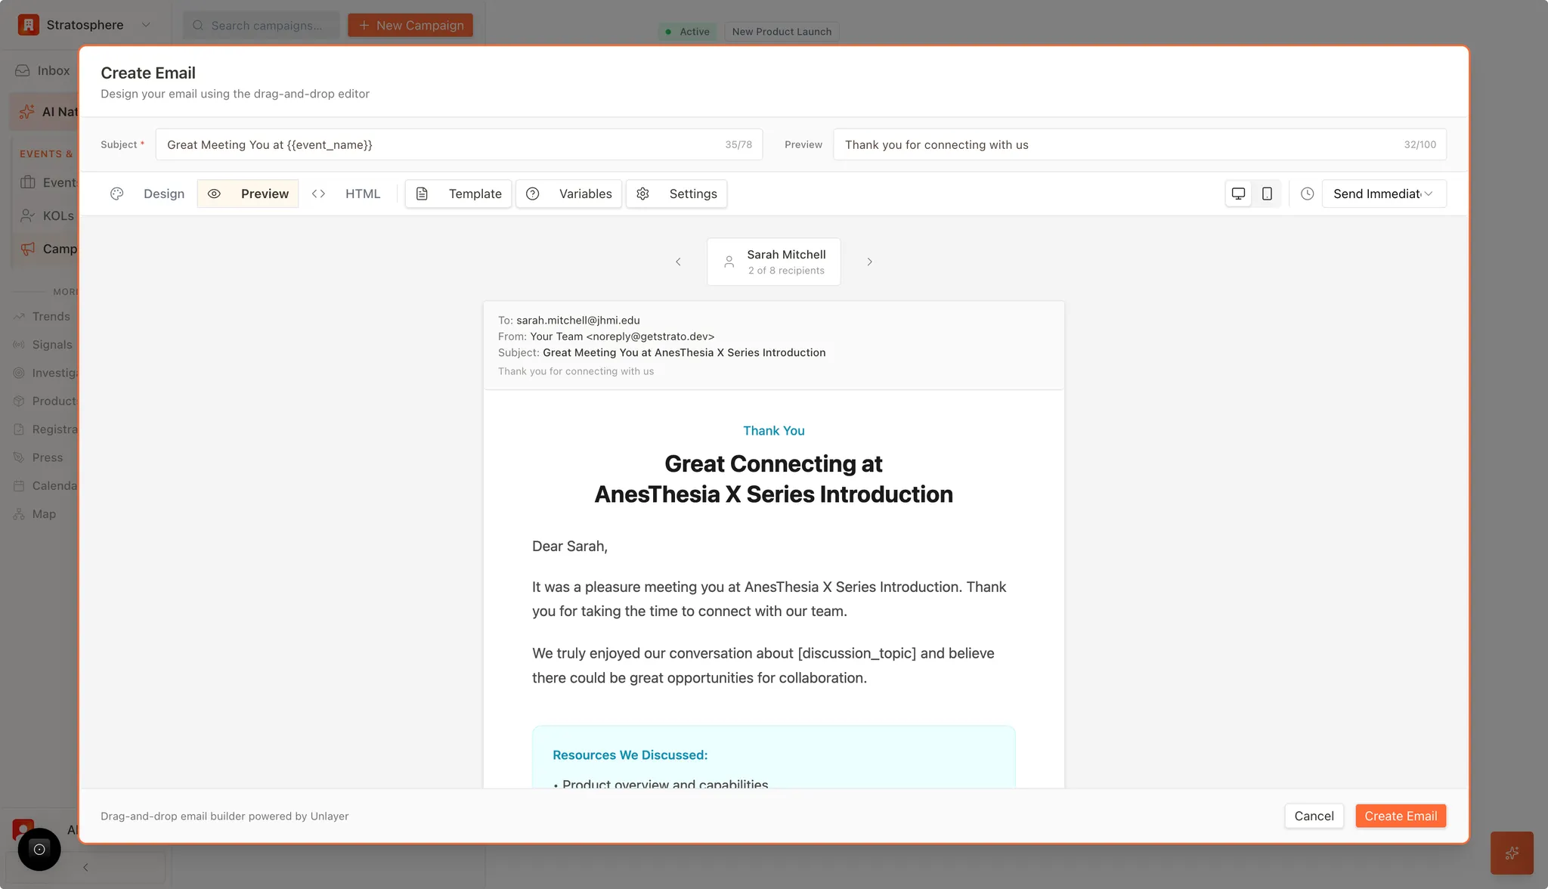Advance to the next recipient preview

pyautogui.click(x=870, y=262)
